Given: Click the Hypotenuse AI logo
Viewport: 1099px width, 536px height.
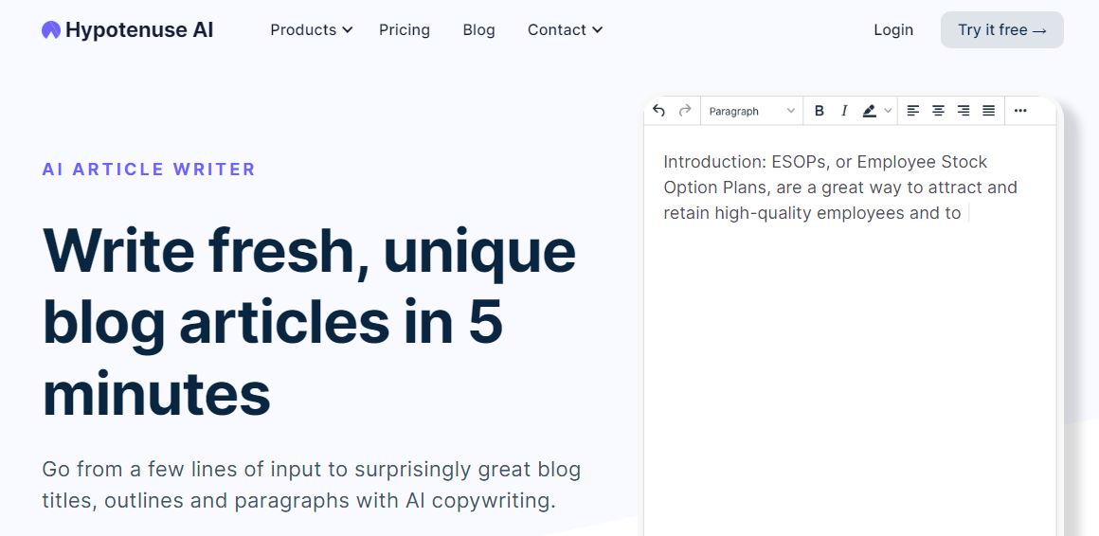Looking at the screenshot, I should click(x=128, y=30).
